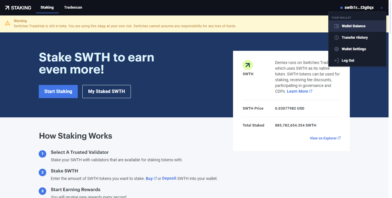The width and height of the screenshot is (392, 198).
Task: Click the Wallet Settings gear icon
Action: point(337,49)
